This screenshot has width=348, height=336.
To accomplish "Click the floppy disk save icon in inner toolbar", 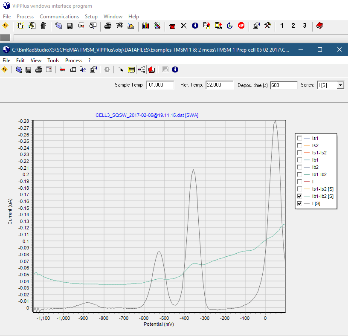I will pos(28,70).
